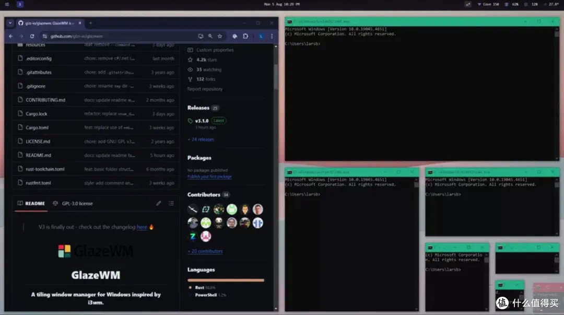The image size is (564, 315).
Task: Click the Custom properties item
Action: point(215,50)
